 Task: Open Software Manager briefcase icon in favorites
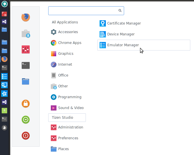(26, 34)
